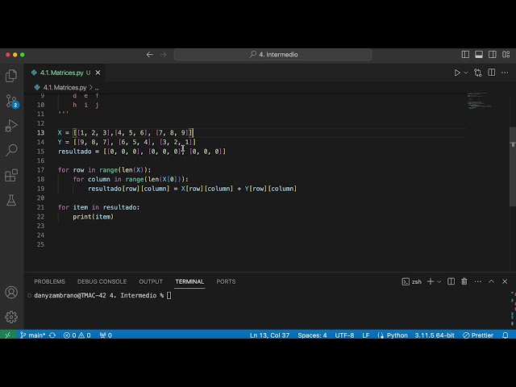This screenshot has width=516, height=387.
Task: Close the 4.1. Matrices.py tab
Action: click(98, 73)
